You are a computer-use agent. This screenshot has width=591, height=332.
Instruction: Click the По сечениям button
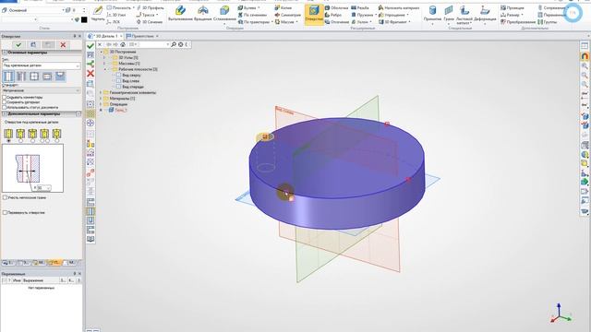coord(252,15)
